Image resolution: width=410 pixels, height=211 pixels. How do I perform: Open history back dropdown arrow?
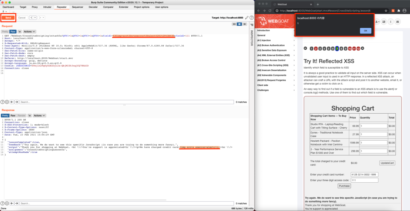[x=35, y=17]
